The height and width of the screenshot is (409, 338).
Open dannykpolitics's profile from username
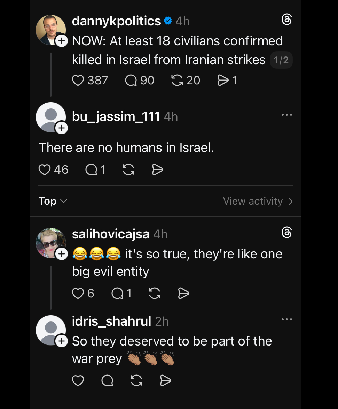click(116, 21)
